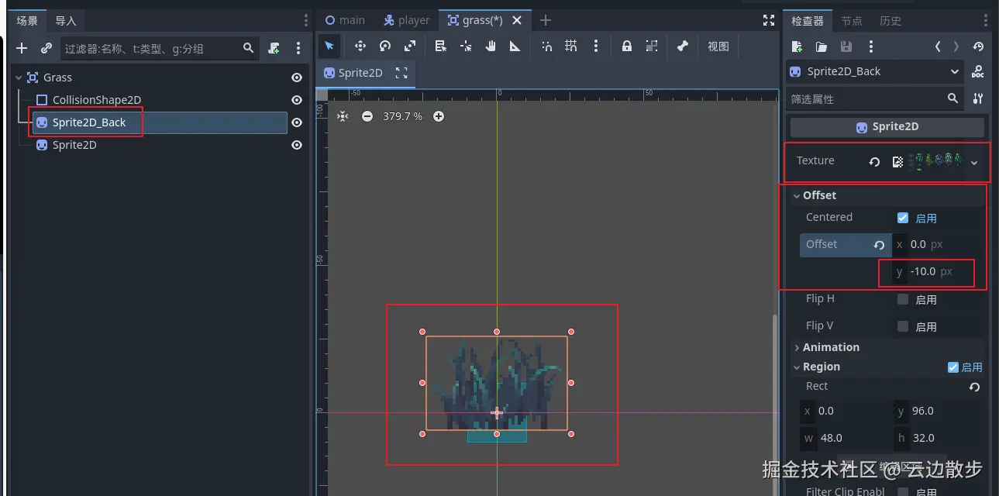This screenshot has height=496, width=999.
Task: Click the Ruler mode tool
Action: (515, 46)
